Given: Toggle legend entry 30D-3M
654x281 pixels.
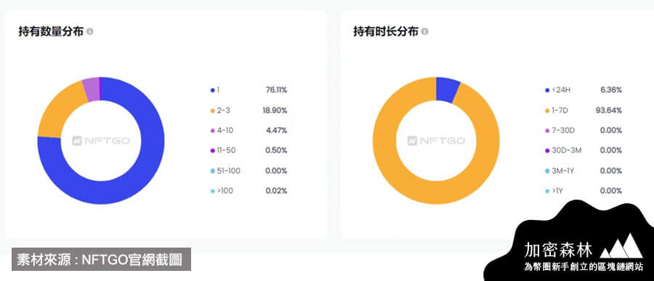Looking at the screenshot, I should [x=563, y=150].
